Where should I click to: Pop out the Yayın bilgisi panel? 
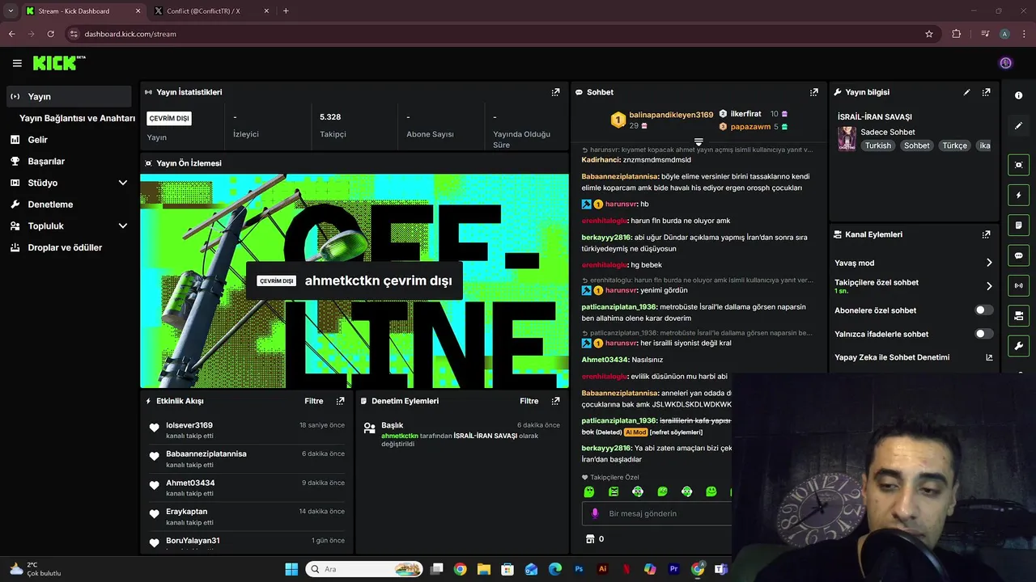coord(986,92)
